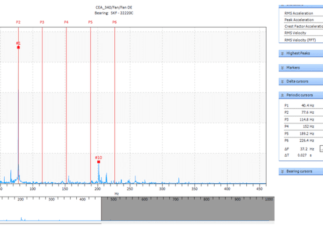Select the RMS Velocity (FFT) row
The width and height of the screenshot is (323, 233).
pos(303,40)
